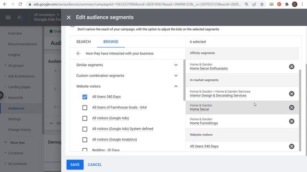Check All visitors (Google Ads)

(x=85, y=118)
